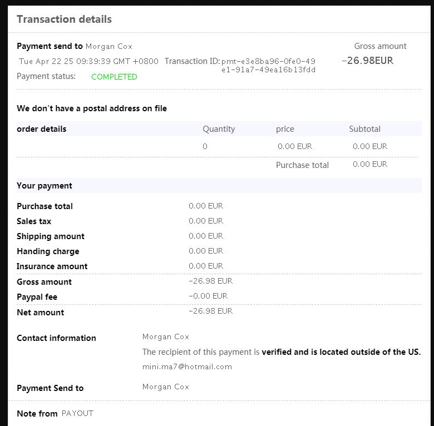Image resolution: width=434 pixels, height=426 pixels.
Task: Click the price column header
Action: click(285, 129)
